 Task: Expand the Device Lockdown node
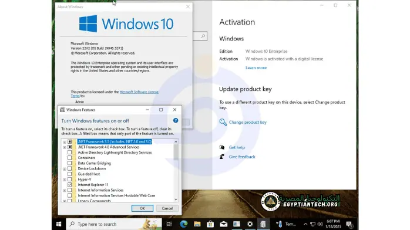coord(65,169)
